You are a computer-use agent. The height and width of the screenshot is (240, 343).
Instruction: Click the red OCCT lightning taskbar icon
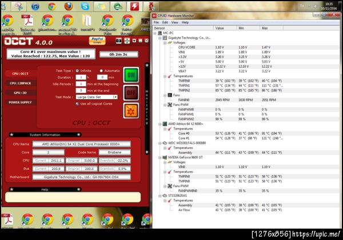[x=134, y=6]
